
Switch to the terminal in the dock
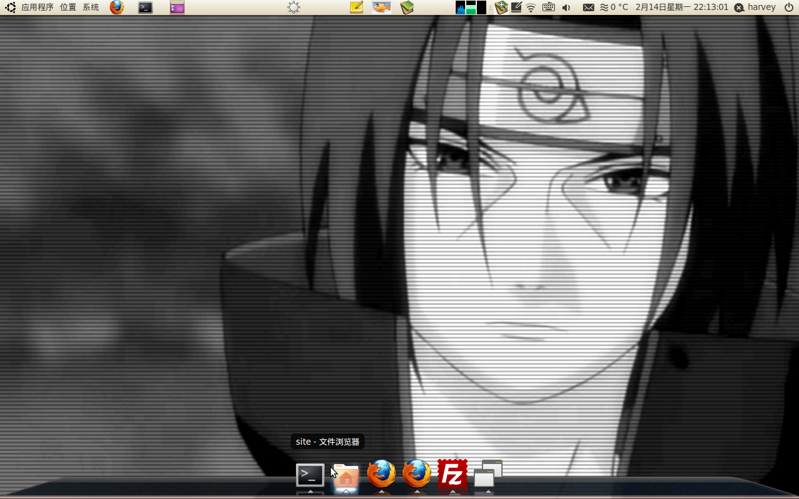coord(310,475)
